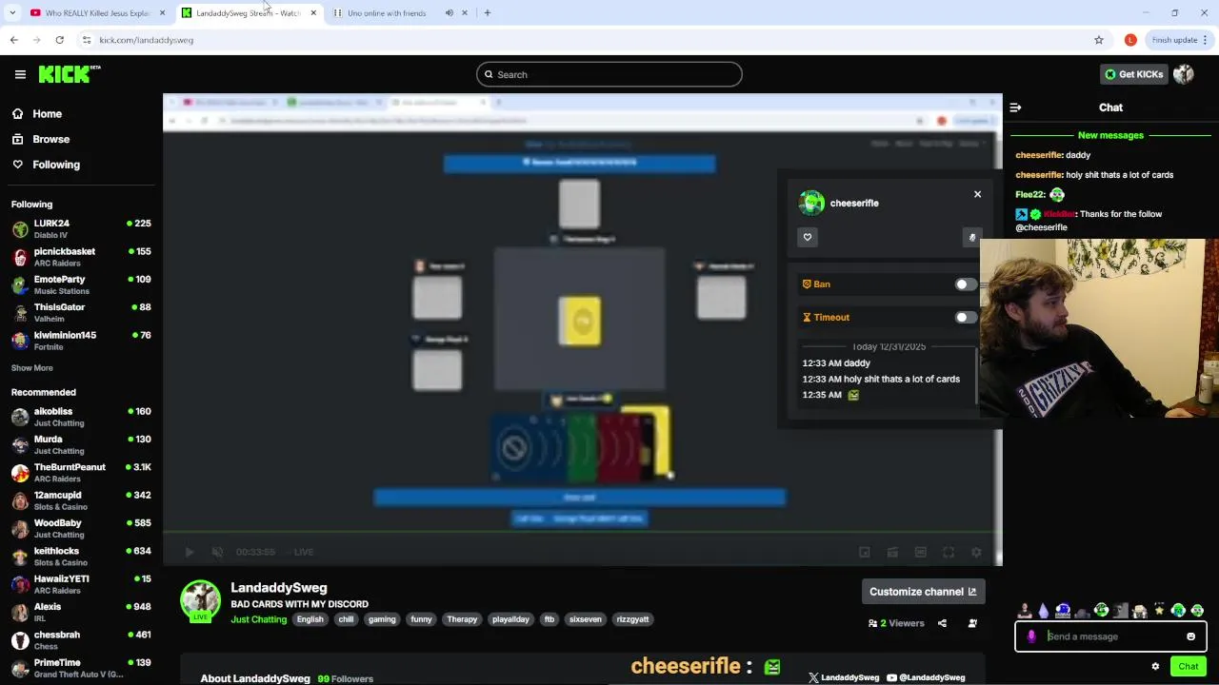This screenshot has height=685, width=1219.
Task: Open 12amcupid recommended channel
Action: click(x=81, y=500)
